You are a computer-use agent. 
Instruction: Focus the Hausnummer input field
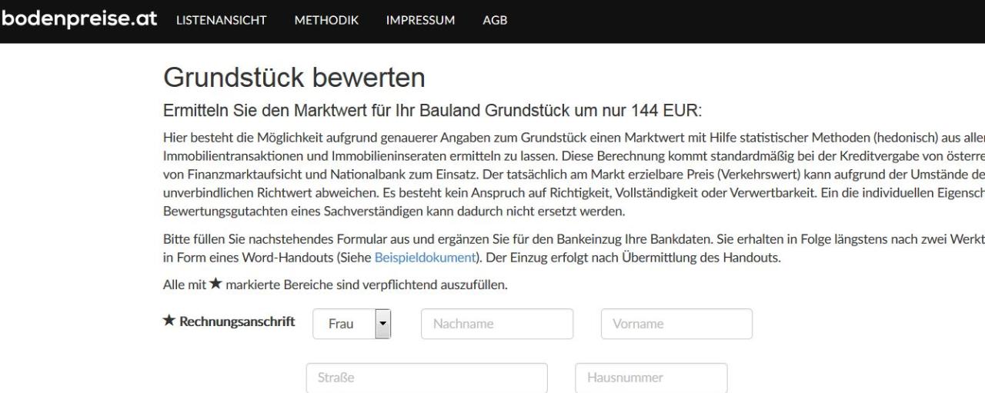(651, 378)
